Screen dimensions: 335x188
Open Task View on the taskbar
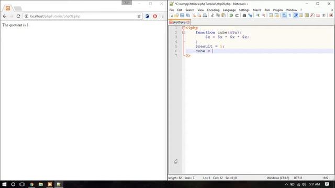pos(22,184)
